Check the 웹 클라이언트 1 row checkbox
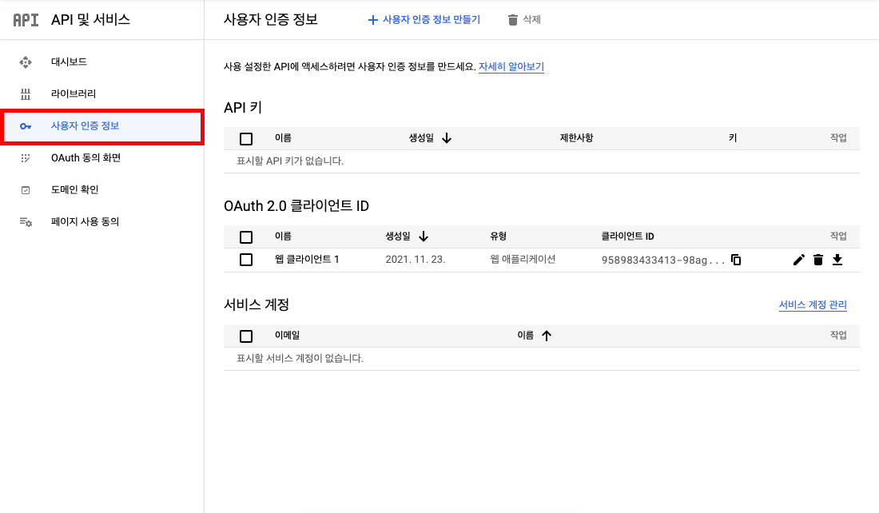The height and width of the screenshot is (513, 879). point(246,260)
